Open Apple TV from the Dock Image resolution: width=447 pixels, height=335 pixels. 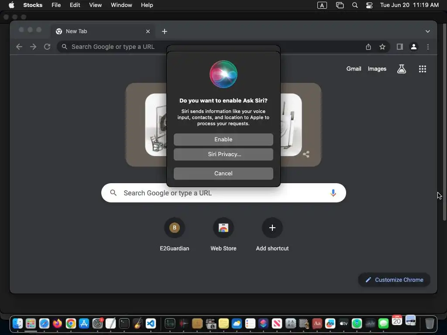pos(344,324)
